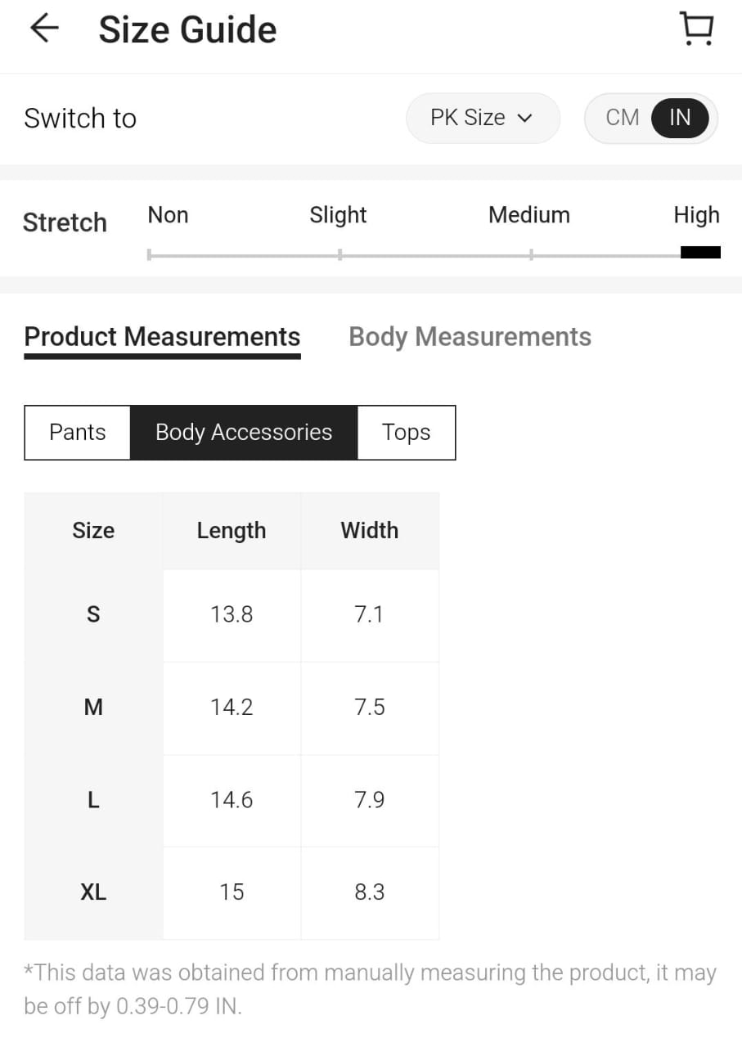Show Pants measurements
This screenshot has height=1047, width=742.
(78, 432)
